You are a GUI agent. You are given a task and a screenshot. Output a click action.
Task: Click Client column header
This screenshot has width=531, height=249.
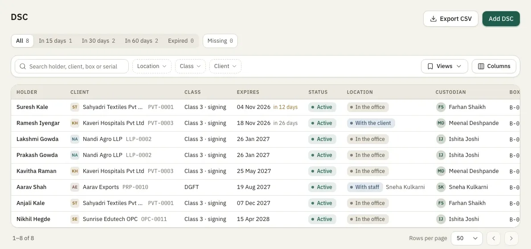(x=80, y=92)
